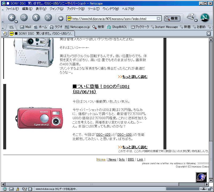Screen dimensions: 214x192
Task: Open the Info footer link
Action: (122, 159)
